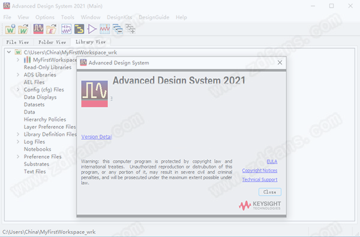Image resolution: width=360 pixels, height=237 pixels.
Task: Open the DesignKits menu
Action: coord(119,17)
